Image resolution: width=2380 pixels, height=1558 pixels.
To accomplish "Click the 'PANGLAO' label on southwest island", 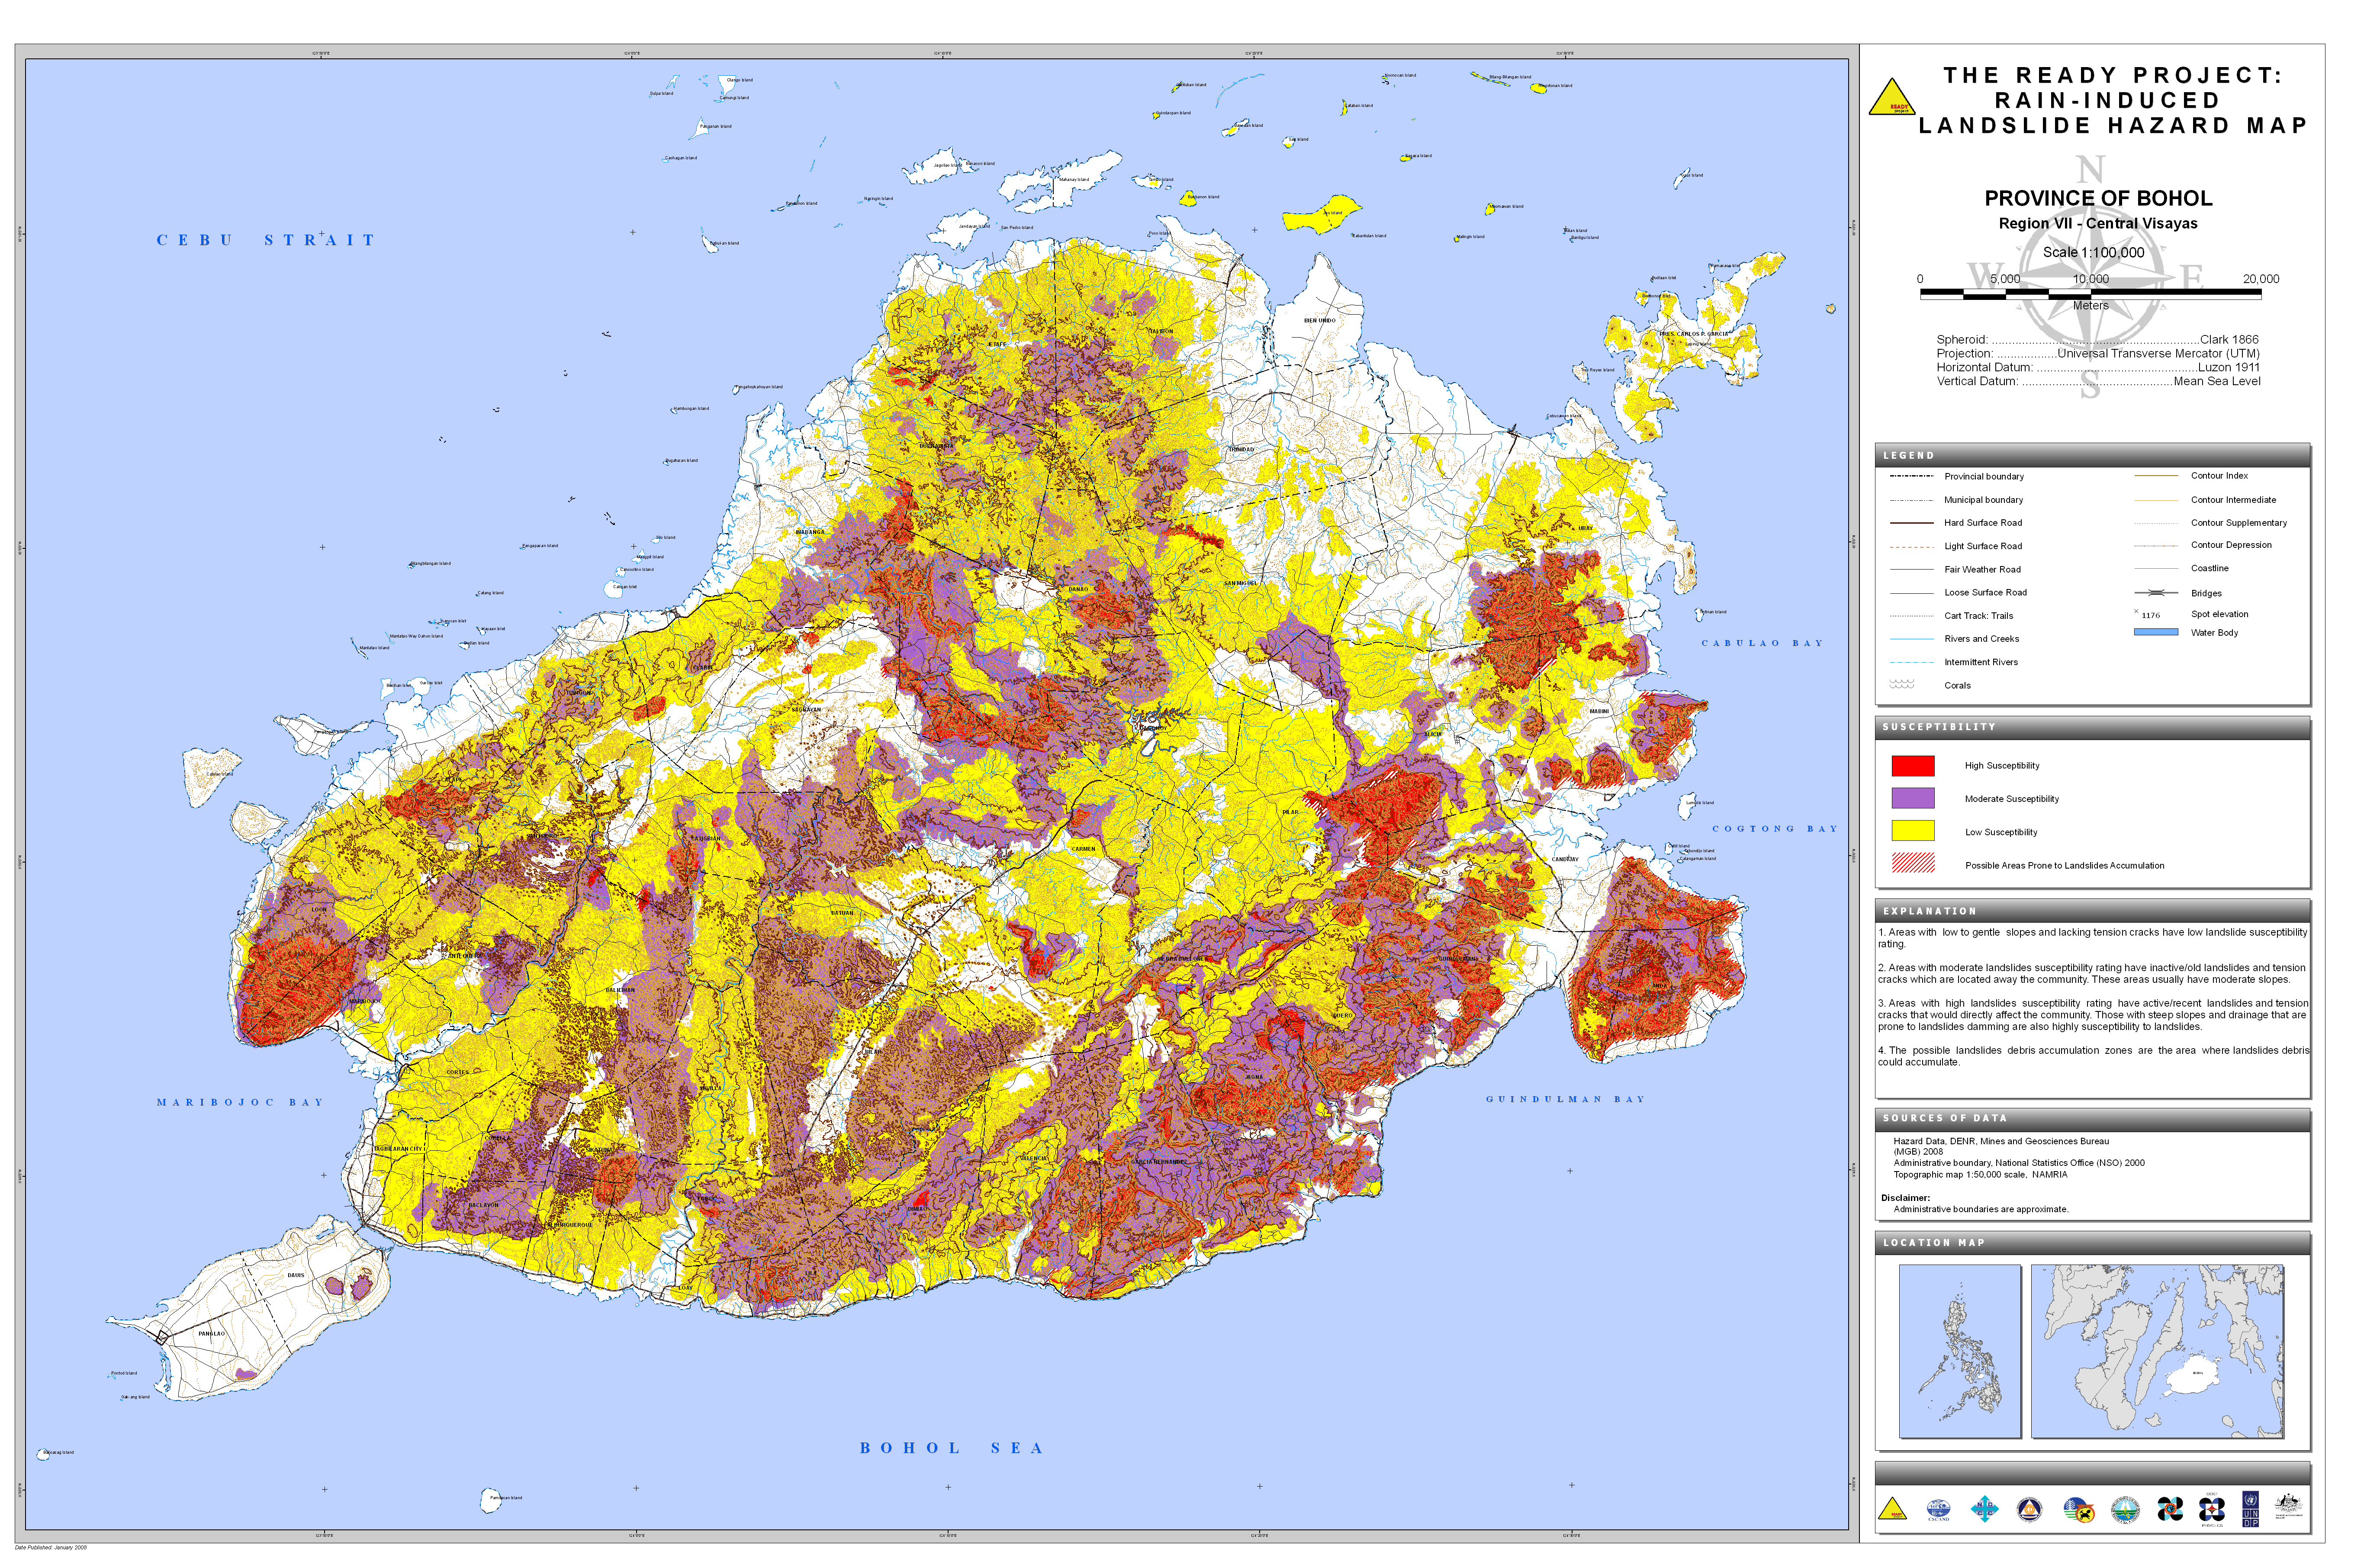I will (x=211, y=1334).
